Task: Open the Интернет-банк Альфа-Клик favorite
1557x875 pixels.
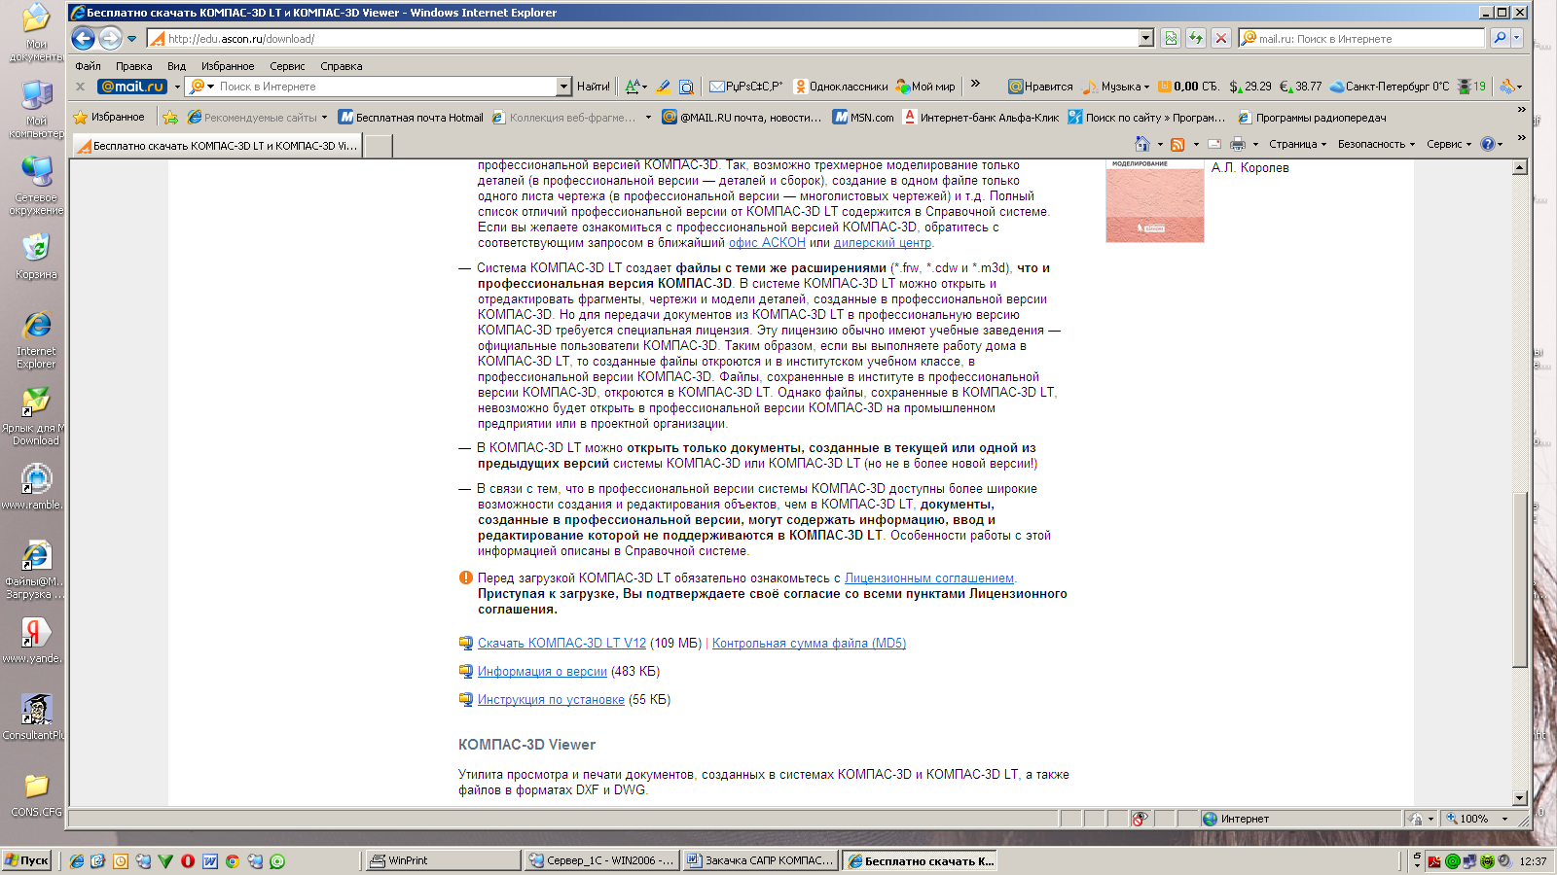Action: pos(981,117)
